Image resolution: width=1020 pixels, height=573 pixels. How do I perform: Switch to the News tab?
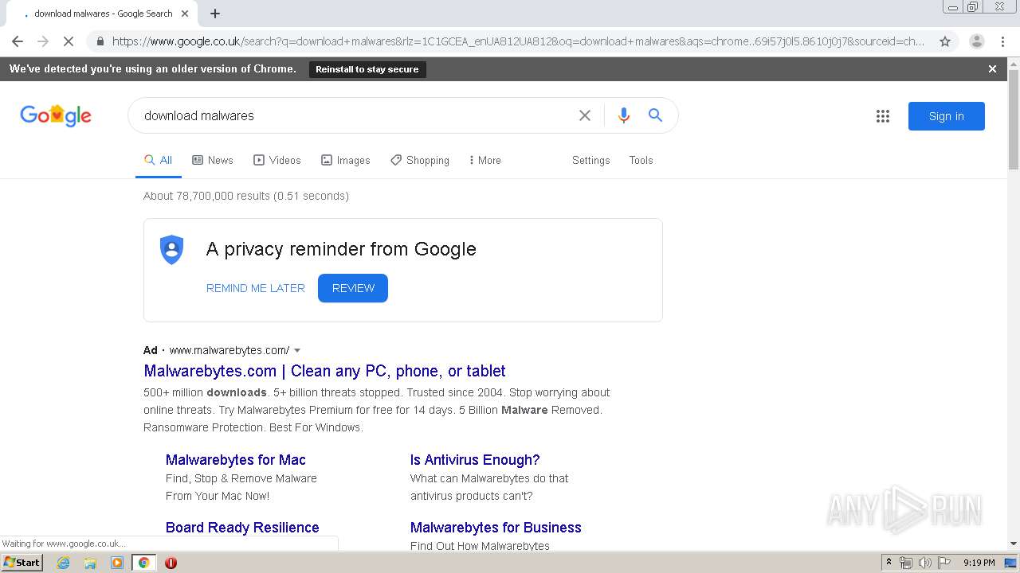(213, 160)
